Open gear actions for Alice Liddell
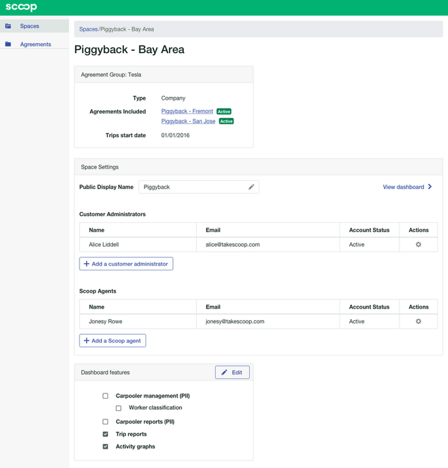Image resolution: width=448 pixels, height=468 pixels. [x=418, y=245]
